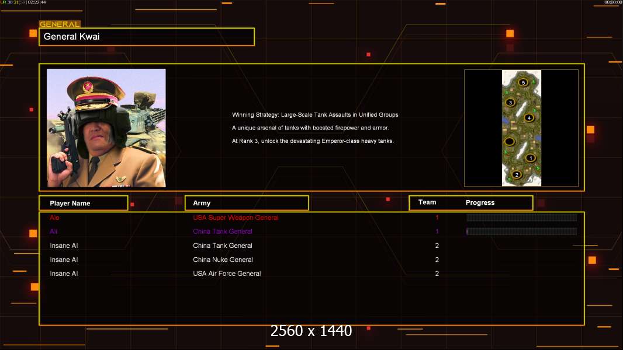Click the GENERAL label tag

coord(60,24)
